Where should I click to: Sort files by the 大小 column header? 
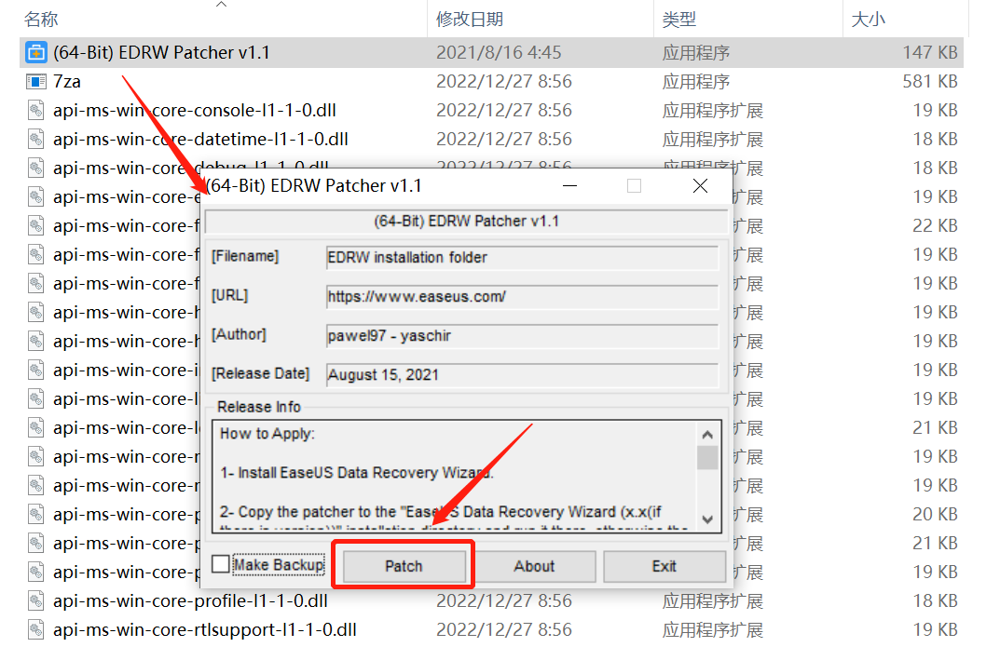(868, 20)
